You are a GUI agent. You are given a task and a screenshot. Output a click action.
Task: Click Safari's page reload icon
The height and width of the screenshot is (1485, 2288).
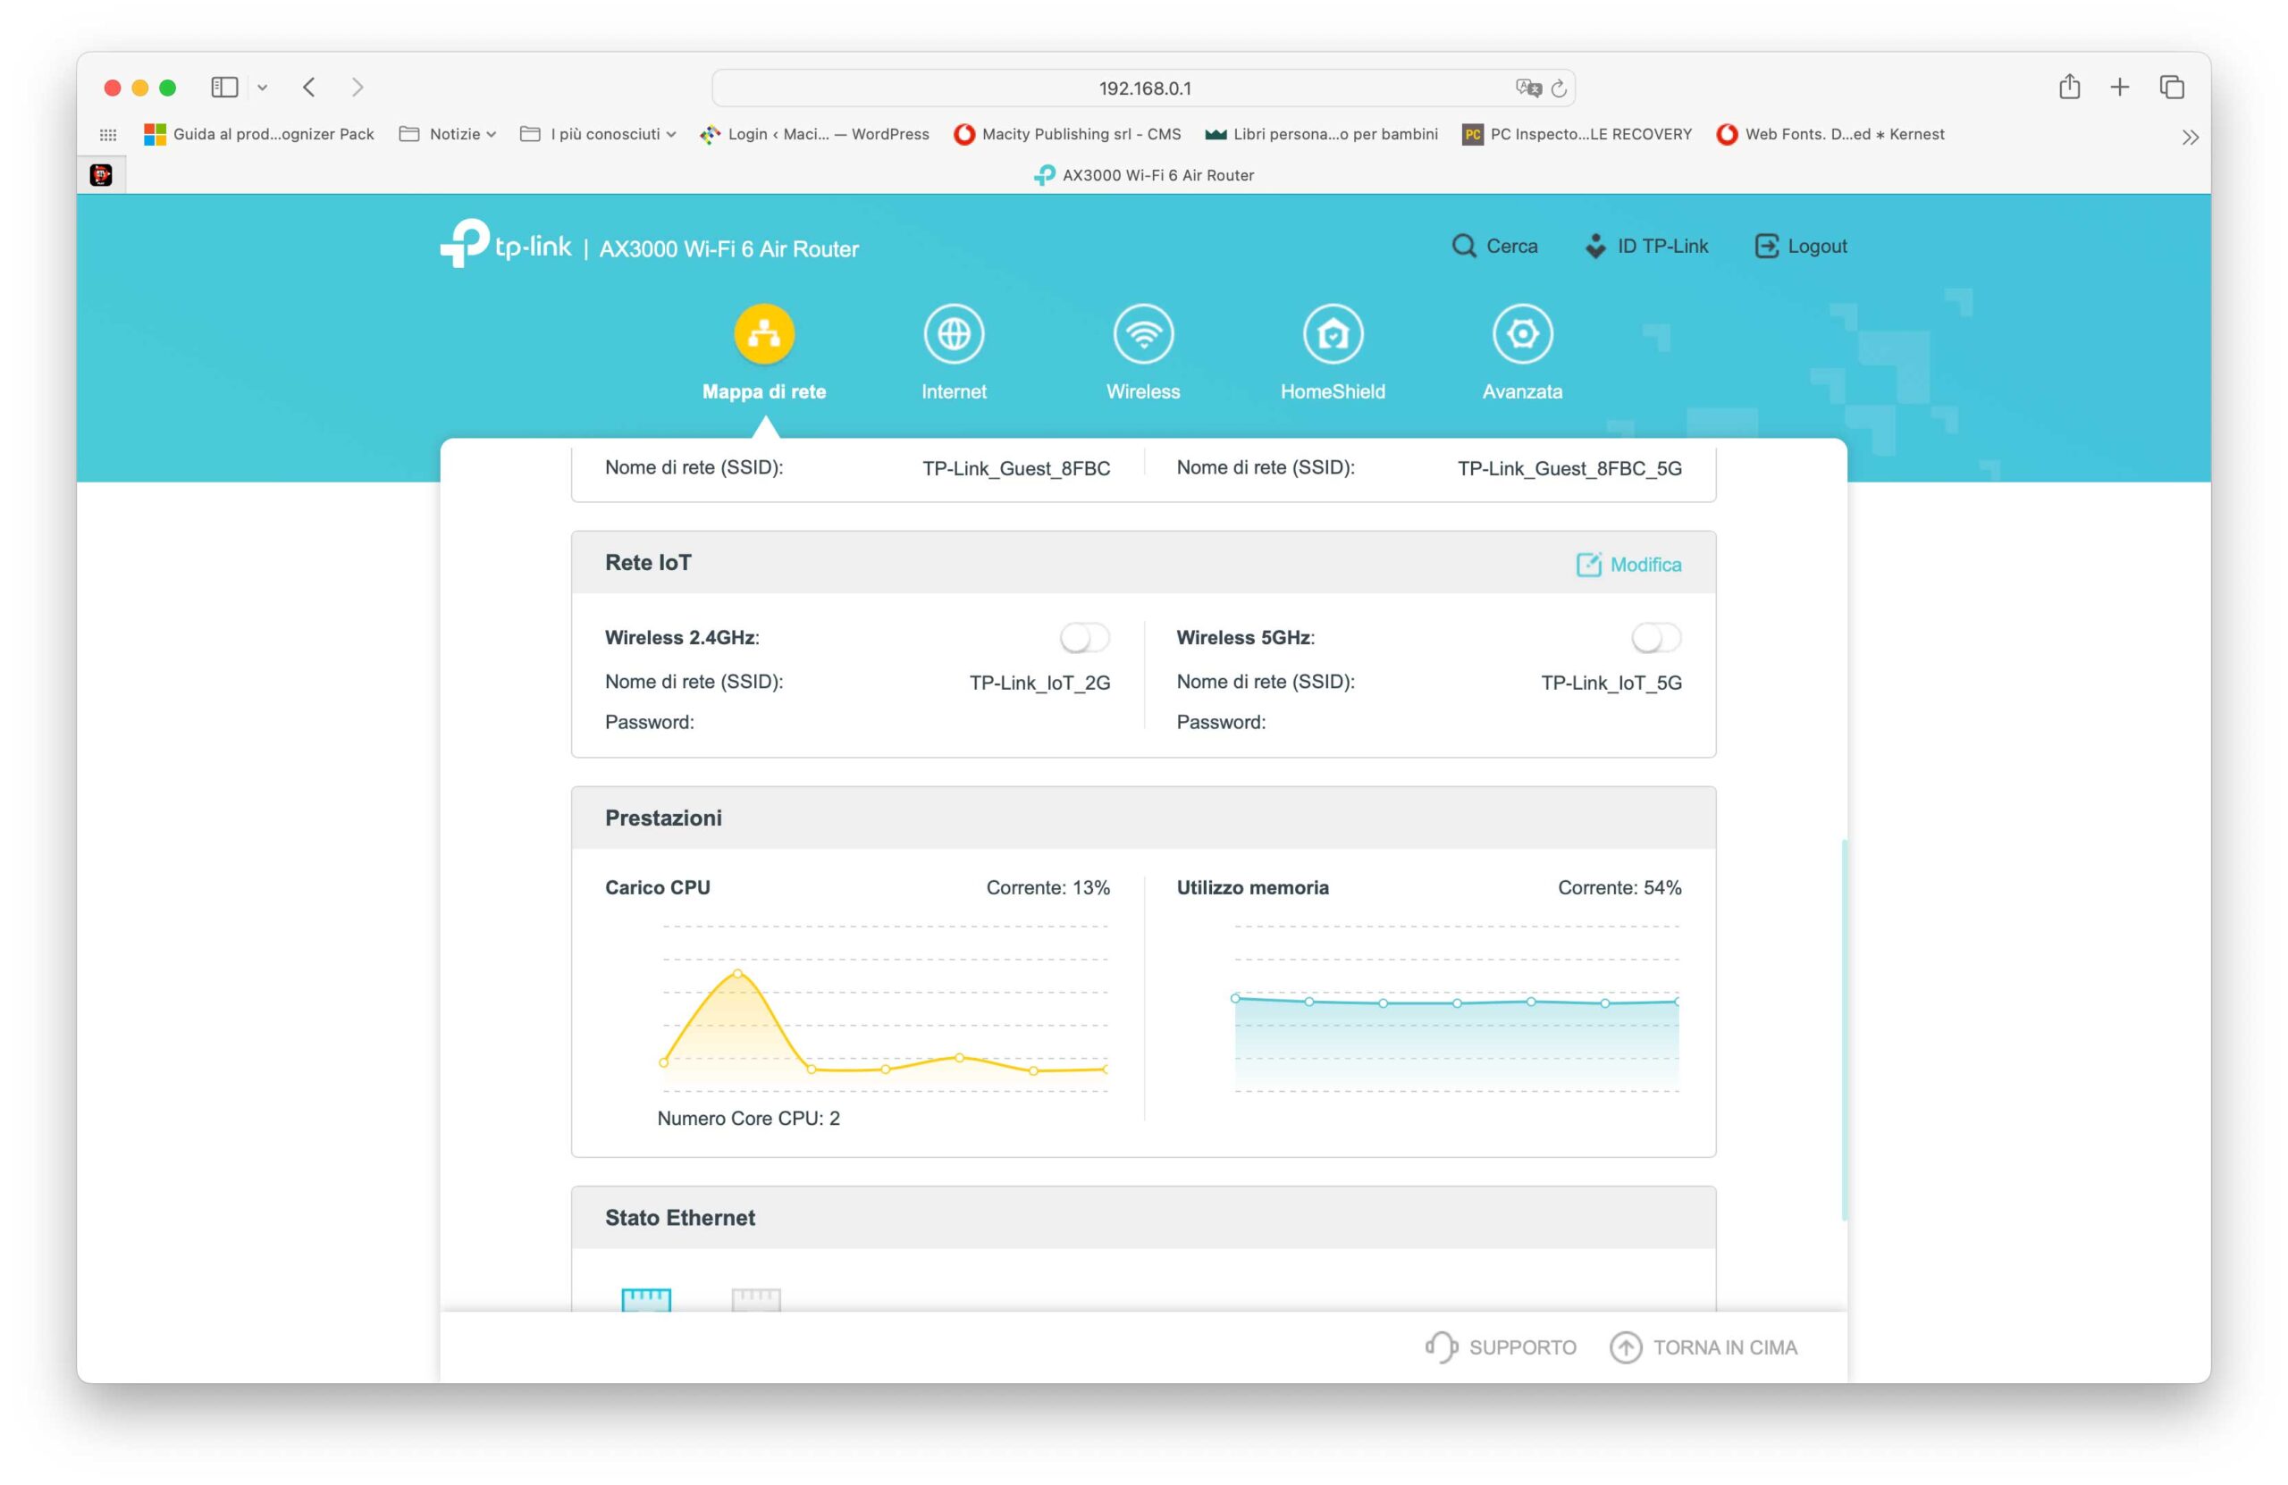pos(1559,88)
